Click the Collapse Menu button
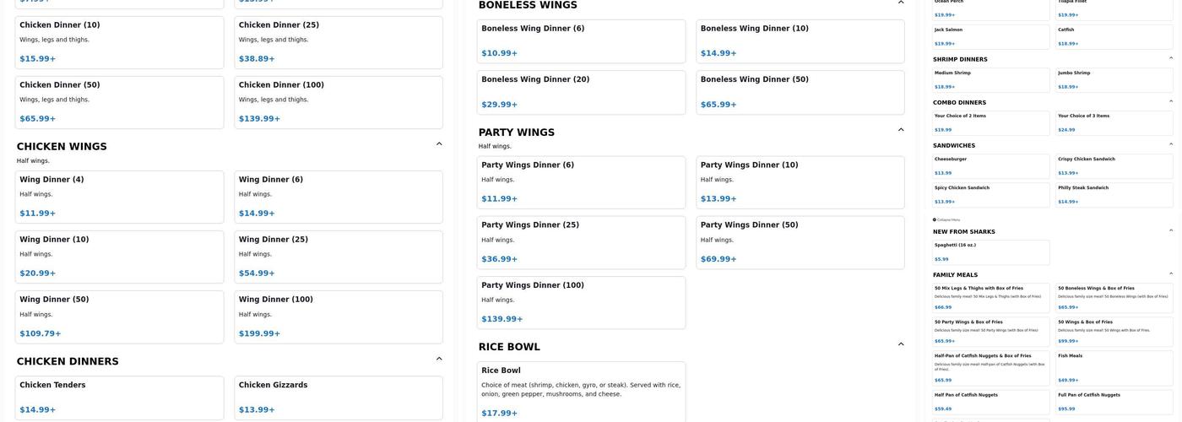 pyautogui.click(x=947, y=219)
